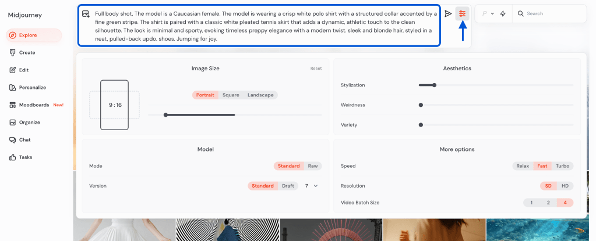The image size is (596, 241).
Task: Open the personalization P dropdown
Action: 487,13
